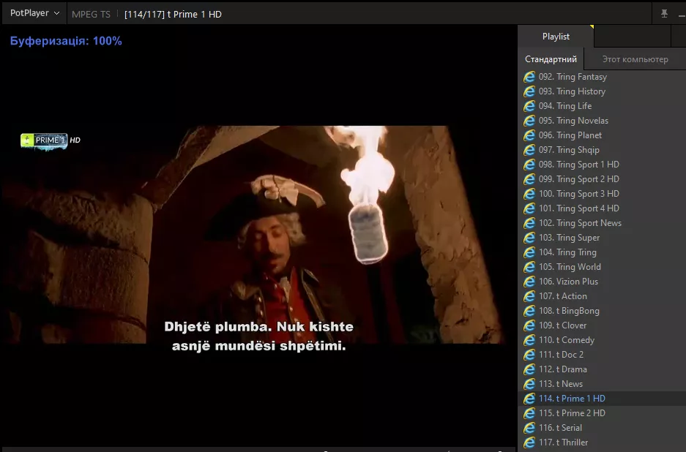Click the icon beside 098. Tring Sport 1 HD
The height and width of the screenshot is (452, 686).
pos(529,165)
